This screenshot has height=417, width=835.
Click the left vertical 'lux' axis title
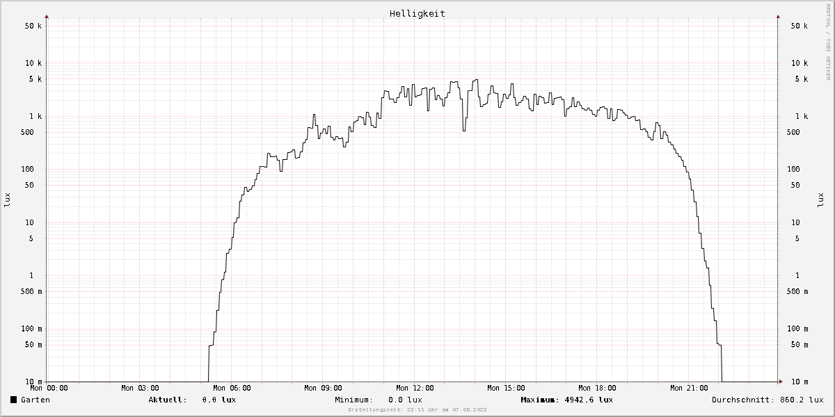[8, 200]
